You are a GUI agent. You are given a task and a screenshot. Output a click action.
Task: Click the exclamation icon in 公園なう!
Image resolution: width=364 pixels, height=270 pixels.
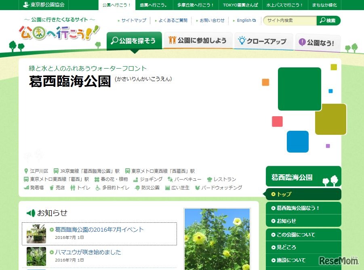coord(302,42)
